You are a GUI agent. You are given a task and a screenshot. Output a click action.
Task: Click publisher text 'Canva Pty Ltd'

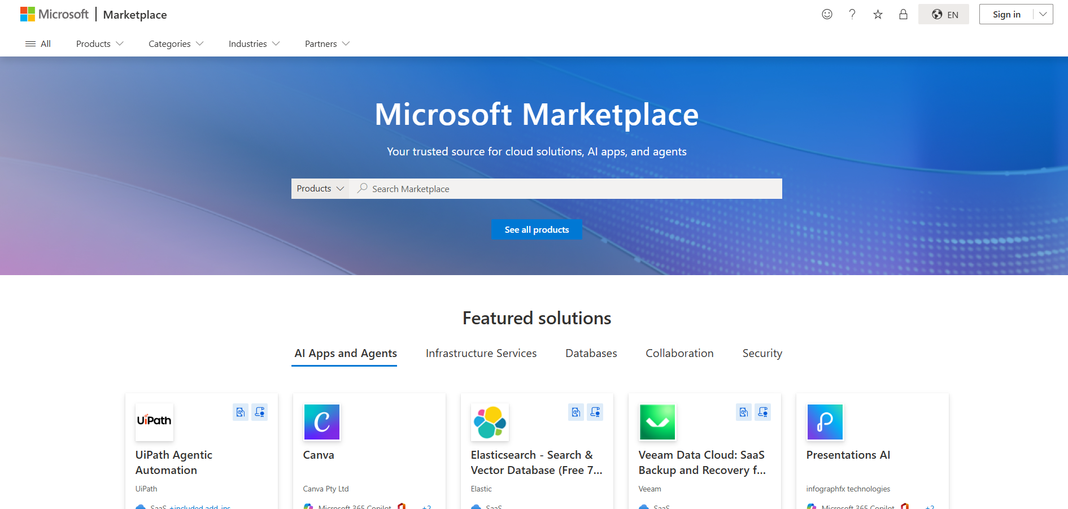click(x=326, y=489)
